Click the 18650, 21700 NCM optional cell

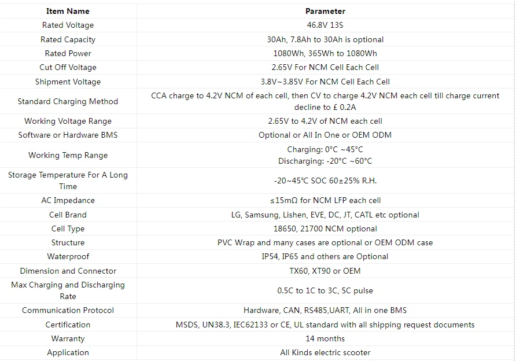tap(325, 229)
